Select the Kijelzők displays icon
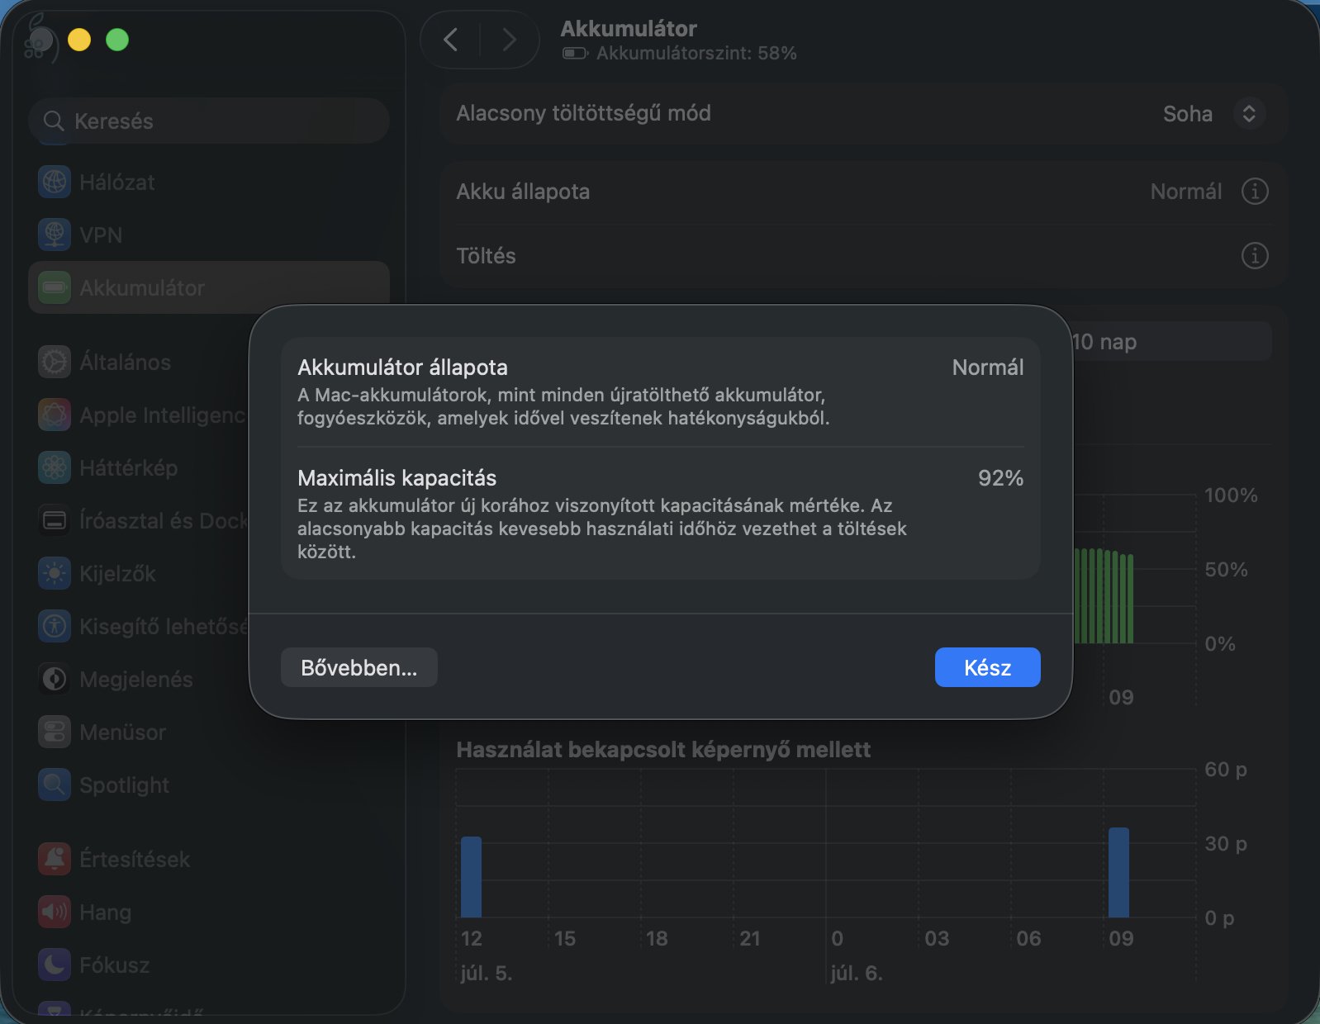Screen dimensions: 1320x1024 point(55,573)
